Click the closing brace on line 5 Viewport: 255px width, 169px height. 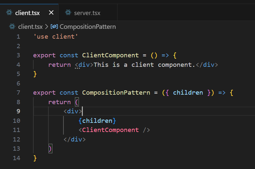coord(35,74)
